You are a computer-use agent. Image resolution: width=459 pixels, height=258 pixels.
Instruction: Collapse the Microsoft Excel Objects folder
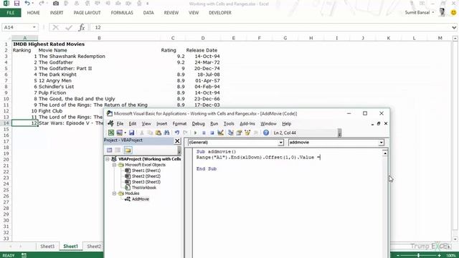pos(114,165)
